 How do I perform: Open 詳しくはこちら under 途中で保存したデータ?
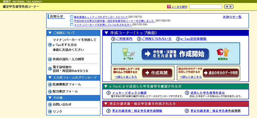pyautogui.click(x=126, y=77)
